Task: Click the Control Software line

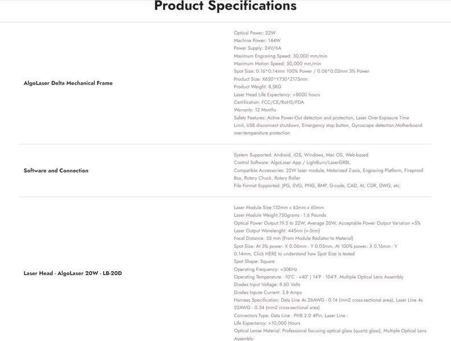Action: pos(292,163)
